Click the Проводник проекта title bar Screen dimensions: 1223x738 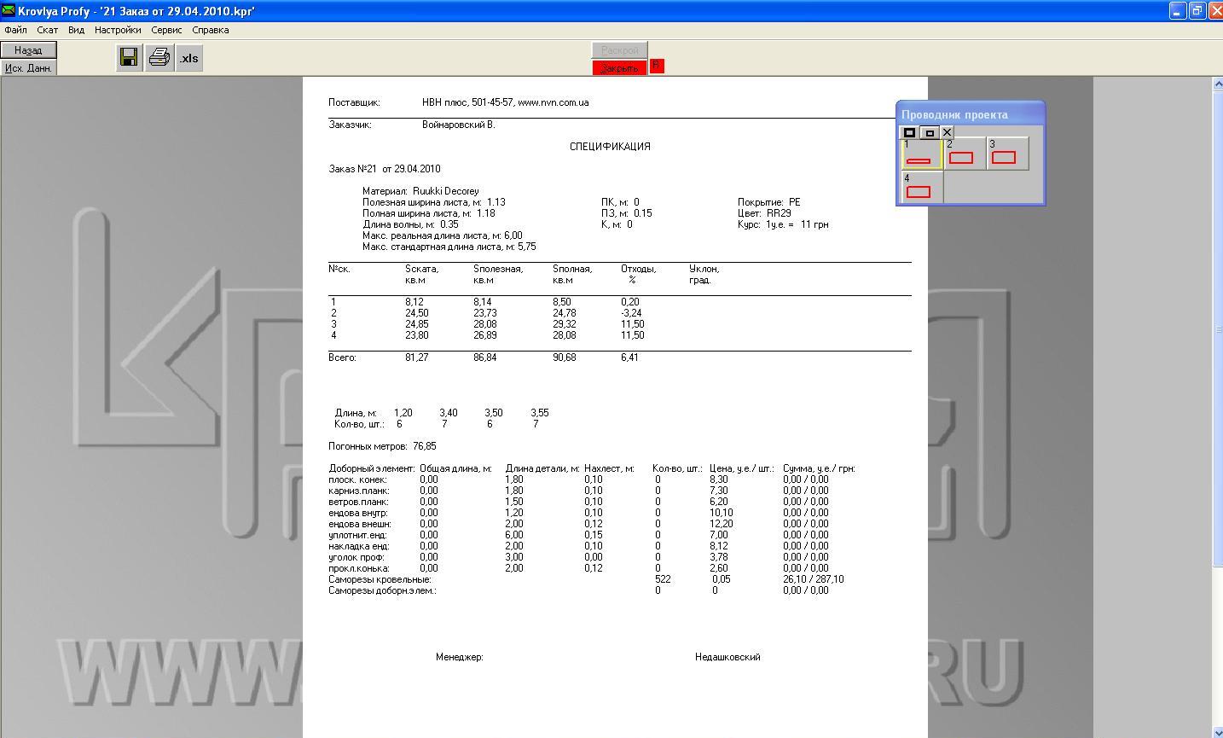971,114
